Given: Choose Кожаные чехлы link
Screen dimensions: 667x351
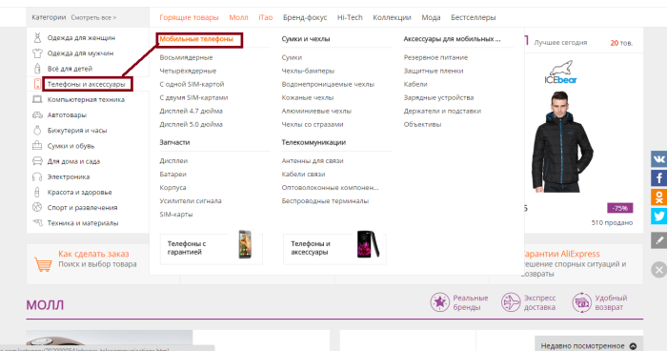Looking at the screenshot, I should 308,97.
